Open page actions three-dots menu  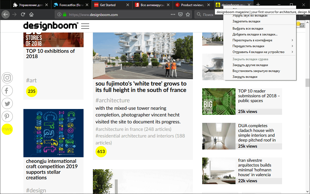click(x=173, y=14)
